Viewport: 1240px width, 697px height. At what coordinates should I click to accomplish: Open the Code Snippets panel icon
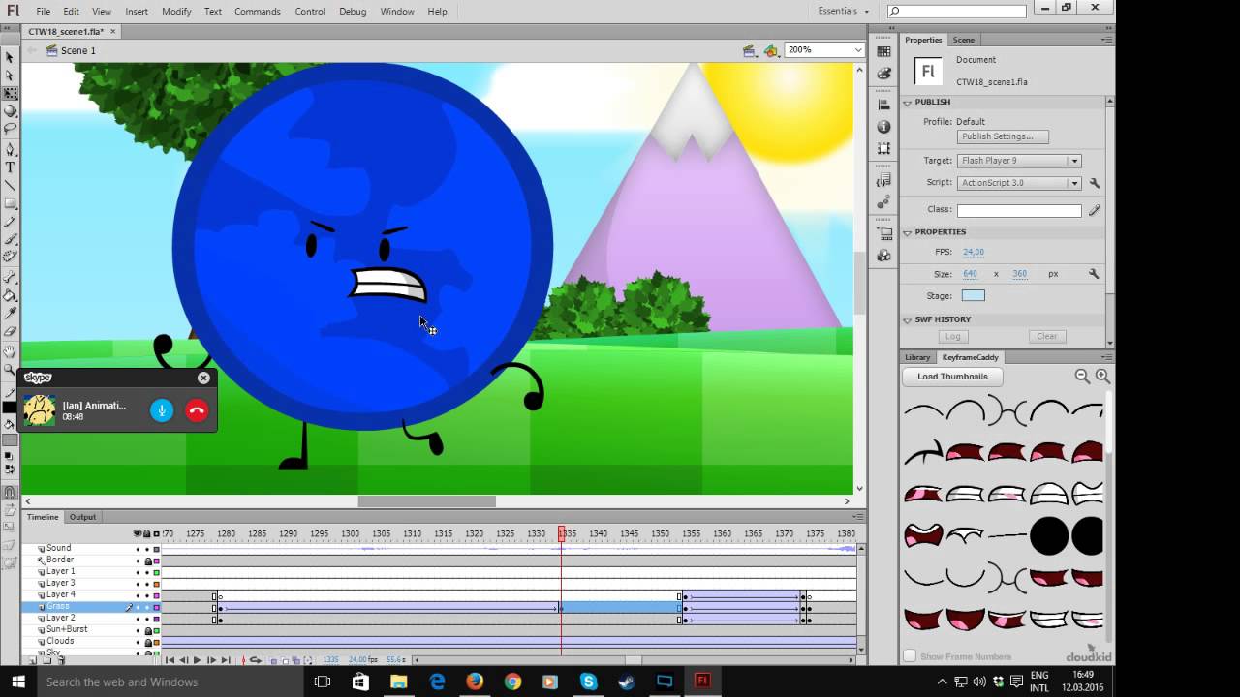tap(883, 181)
